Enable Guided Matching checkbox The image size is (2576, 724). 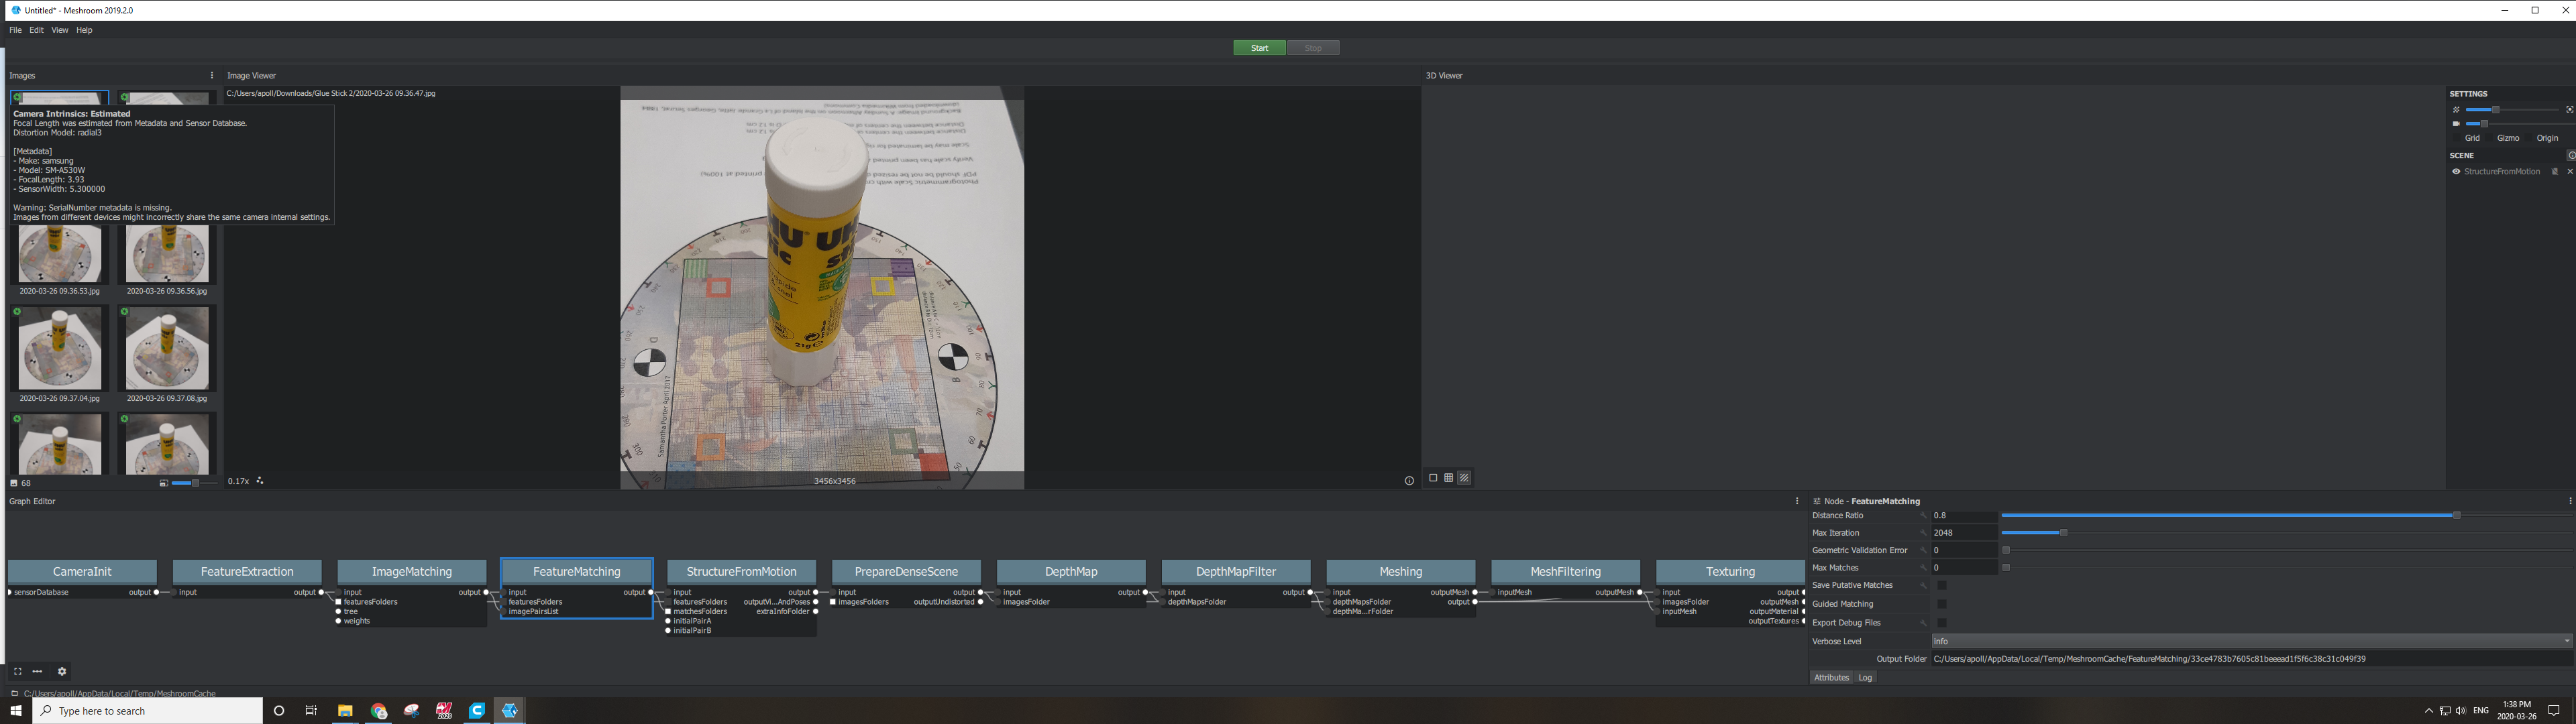pos(1942,604)
